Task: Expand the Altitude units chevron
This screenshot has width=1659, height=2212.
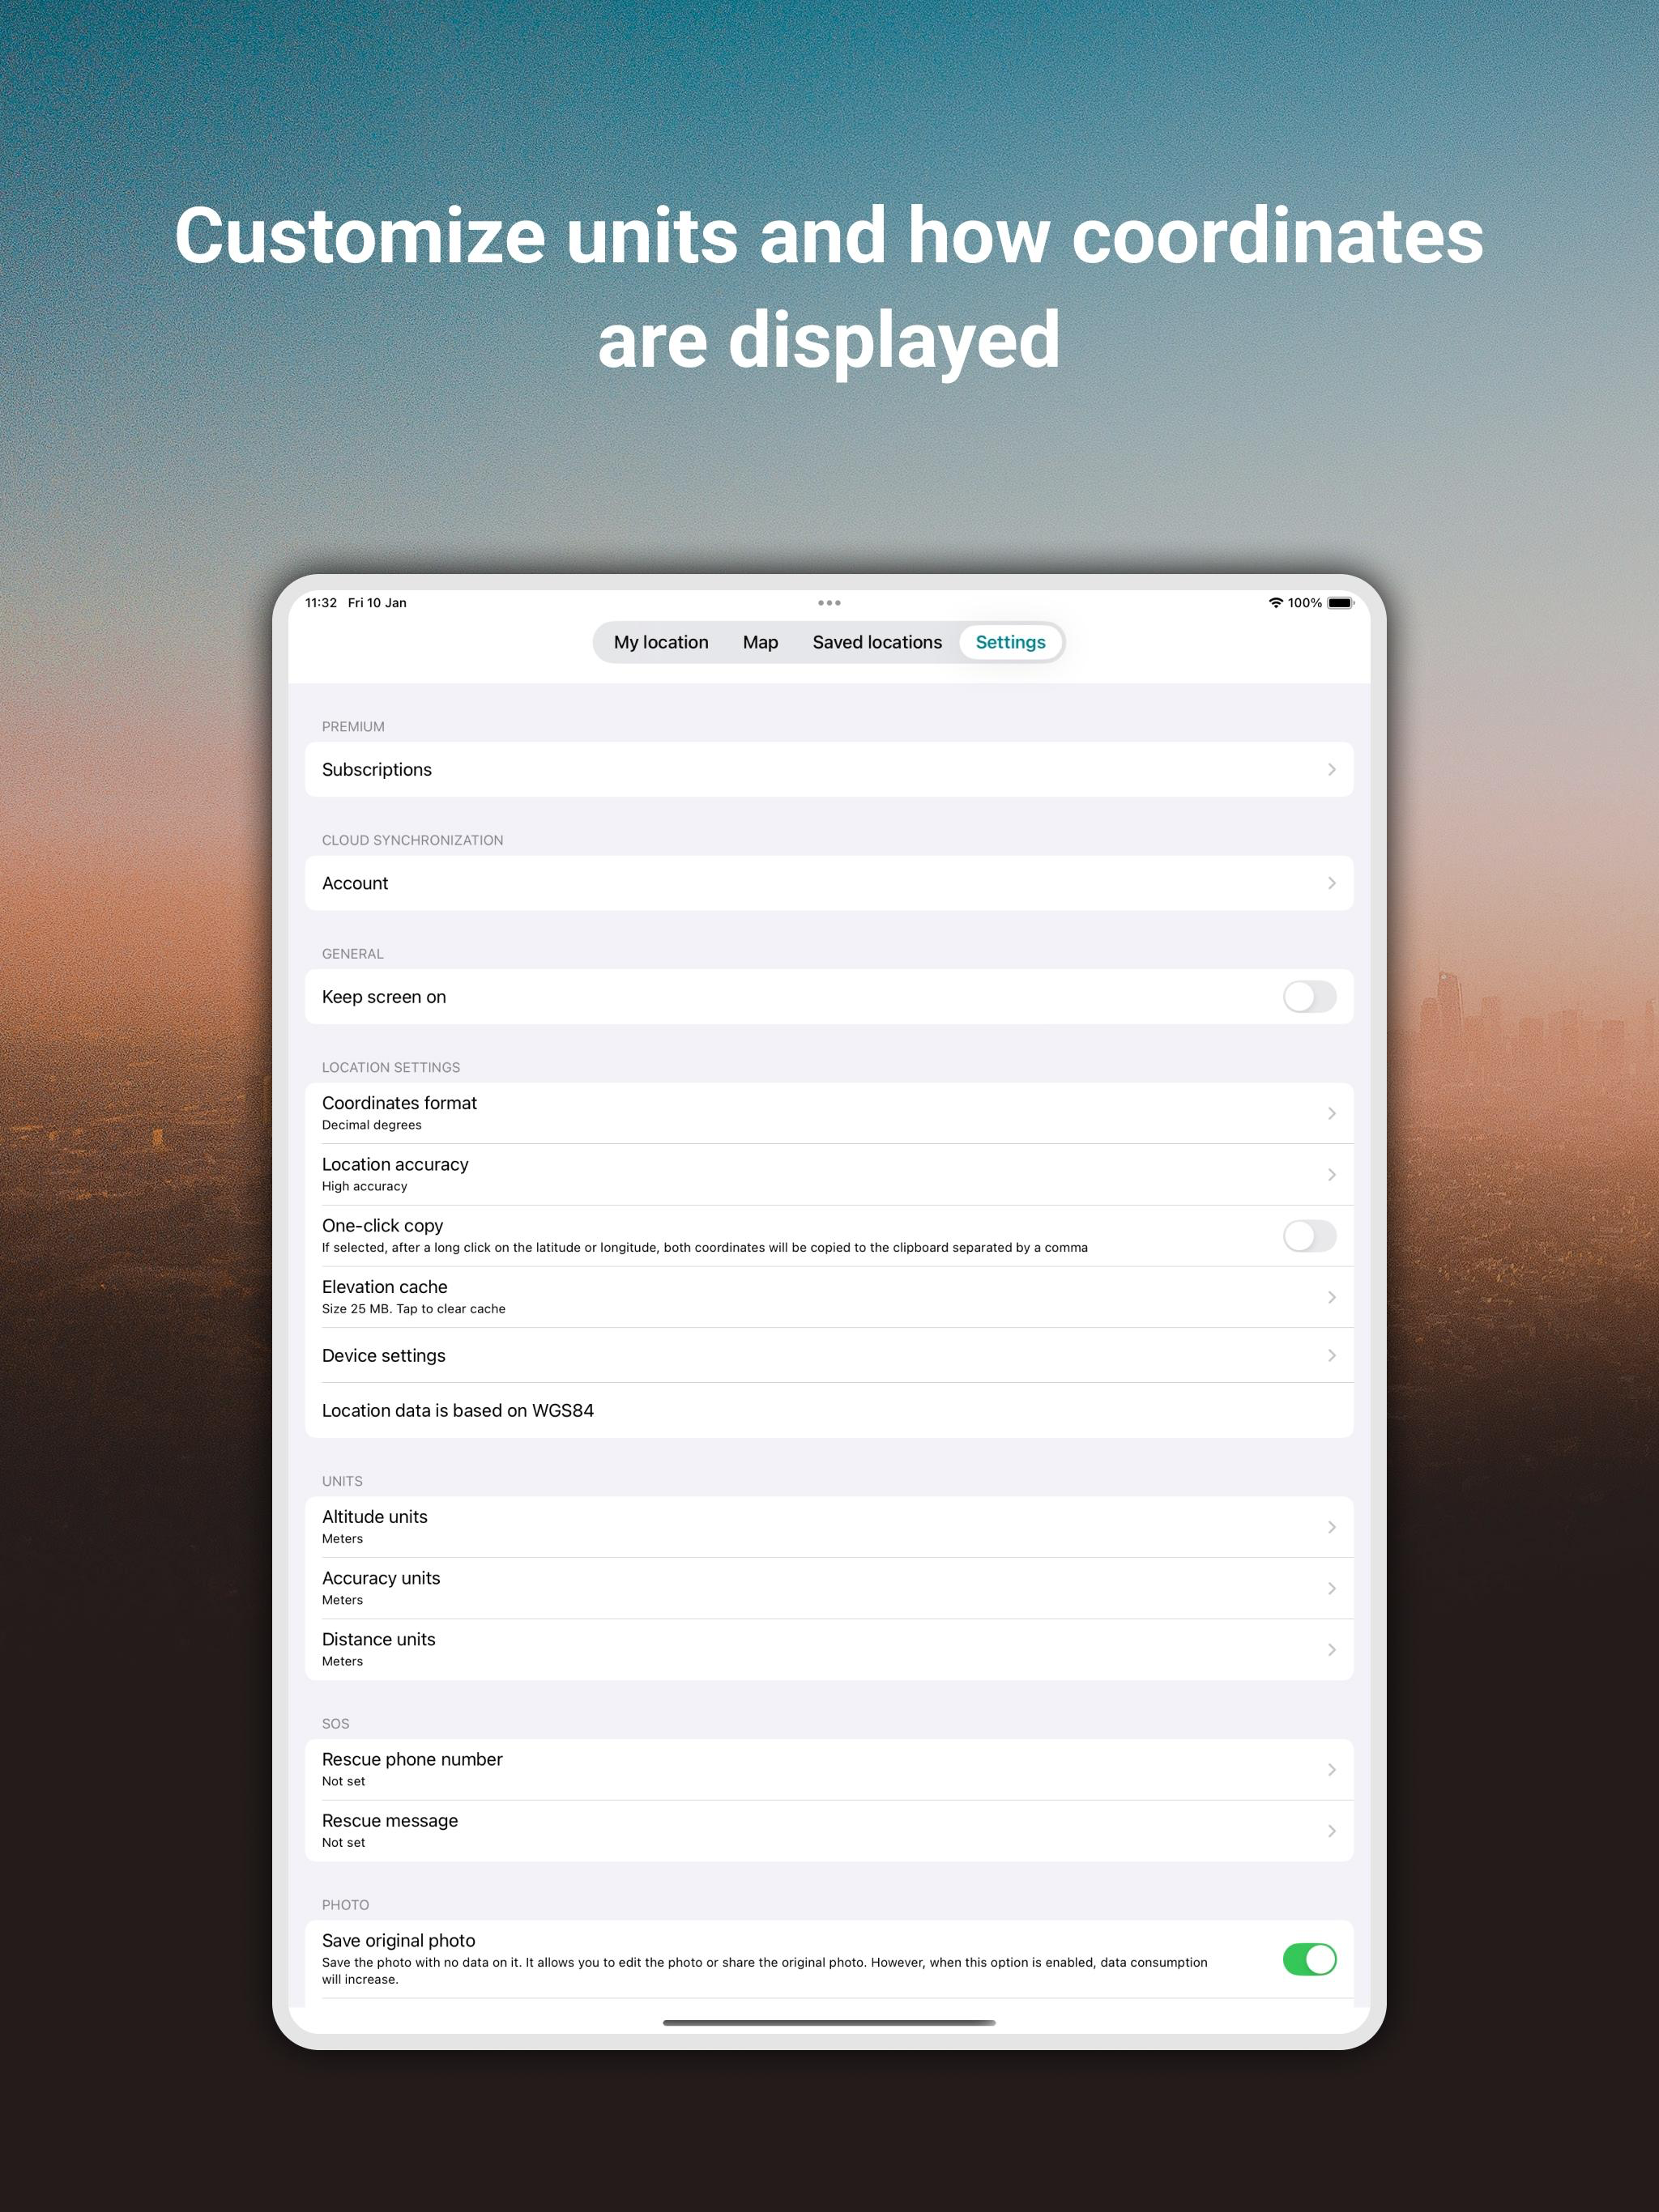Action: 1332,1527
